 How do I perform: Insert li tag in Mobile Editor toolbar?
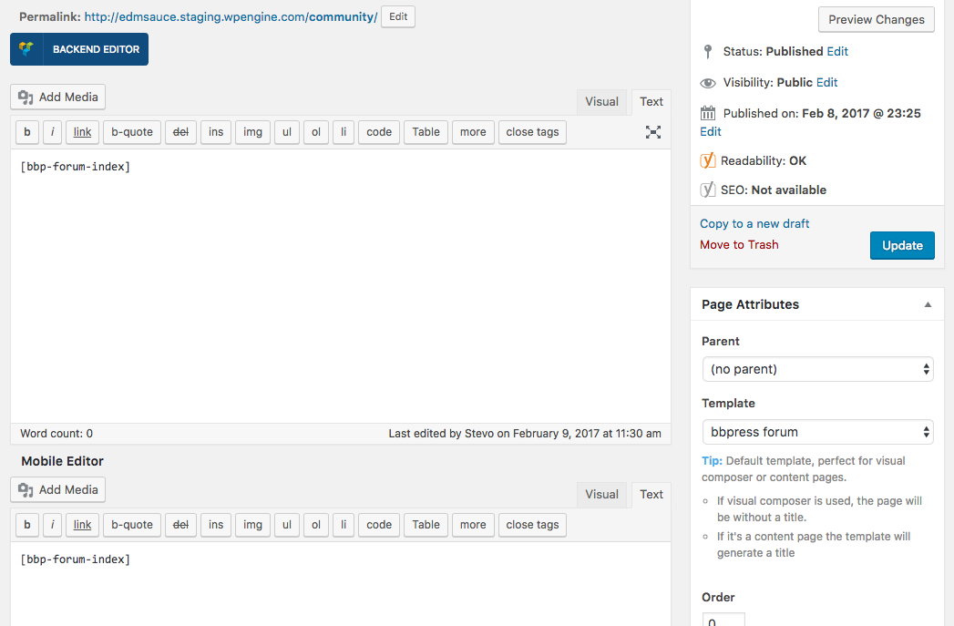point(344,525)
